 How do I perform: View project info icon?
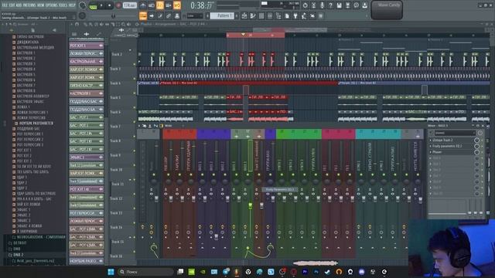[356, 5]
